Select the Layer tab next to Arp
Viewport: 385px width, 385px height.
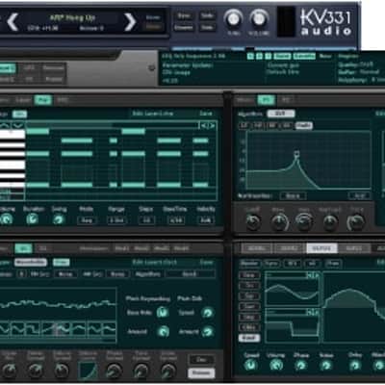[x=23, y=100]
